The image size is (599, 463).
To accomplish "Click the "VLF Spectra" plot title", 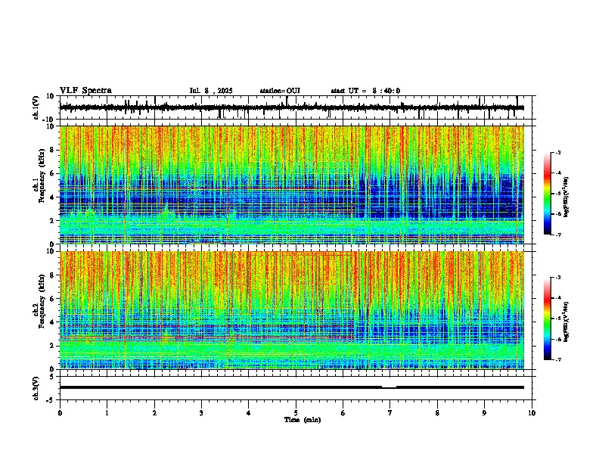I will coord(85,91).
